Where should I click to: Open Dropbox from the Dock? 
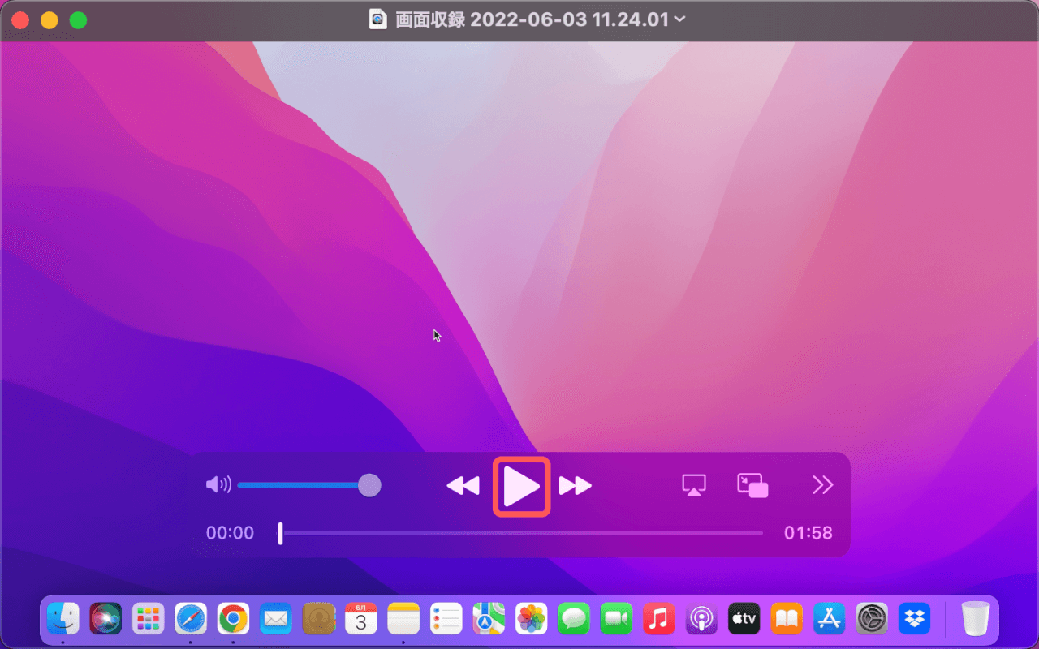[x=914, y=619]
